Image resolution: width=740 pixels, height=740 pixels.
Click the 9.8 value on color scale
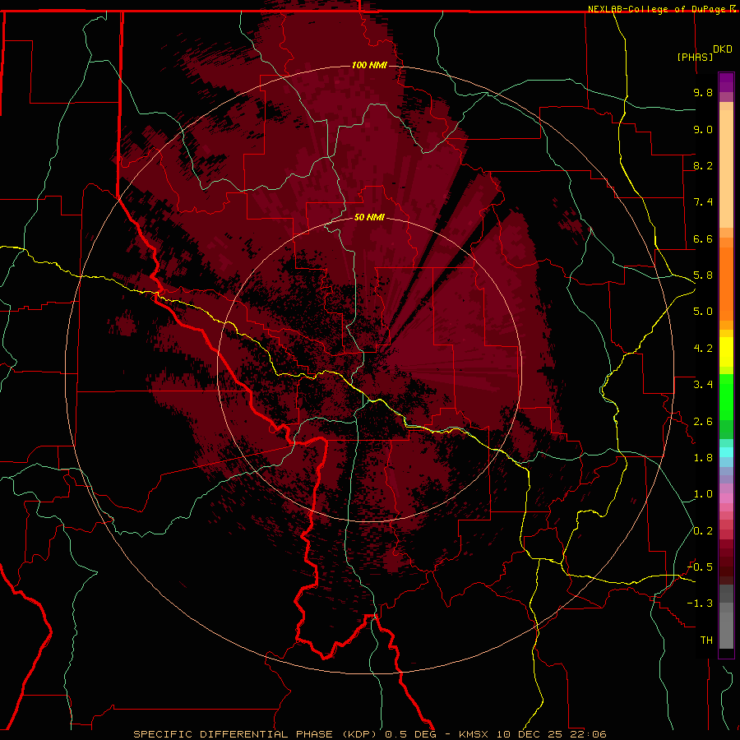tap(703, 92)
